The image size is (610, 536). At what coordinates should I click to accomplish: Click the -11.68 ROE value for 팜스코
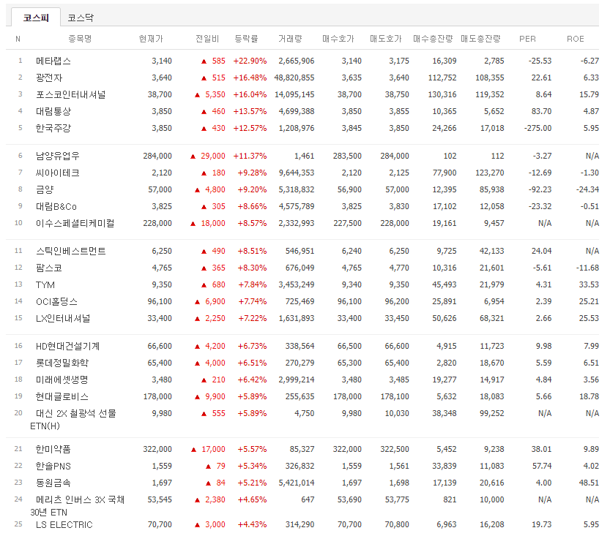click(587, 268)
